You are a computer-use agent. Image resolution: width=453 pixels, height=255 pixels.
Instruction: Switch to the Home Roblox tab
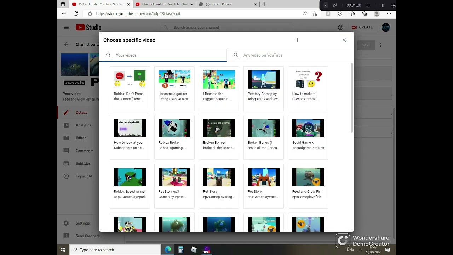pyautogui.click(x=228, y=4)
